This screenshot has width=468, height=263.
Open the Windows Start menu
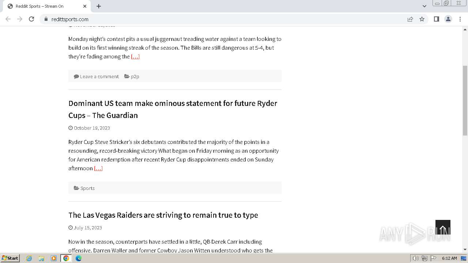click(x=10, y=258)
